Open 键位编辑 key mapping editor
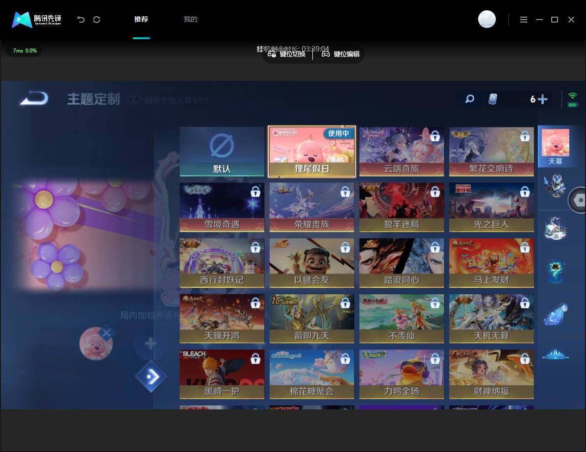This screenshot has width=586, height=452. pos(340,54)
